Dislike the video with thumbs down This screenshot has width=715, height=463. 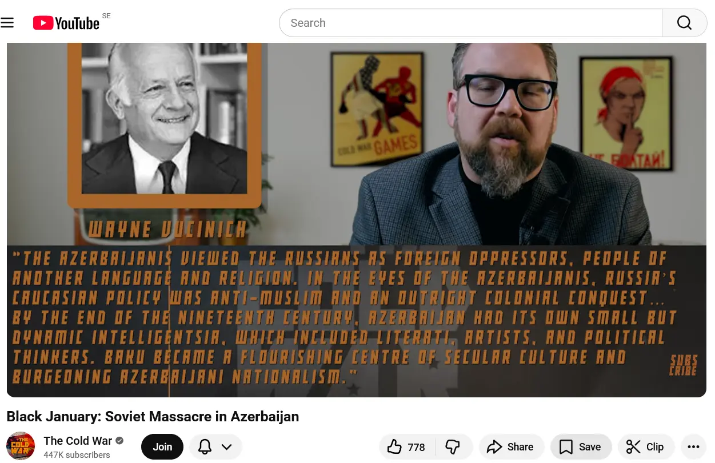[453, 447]
